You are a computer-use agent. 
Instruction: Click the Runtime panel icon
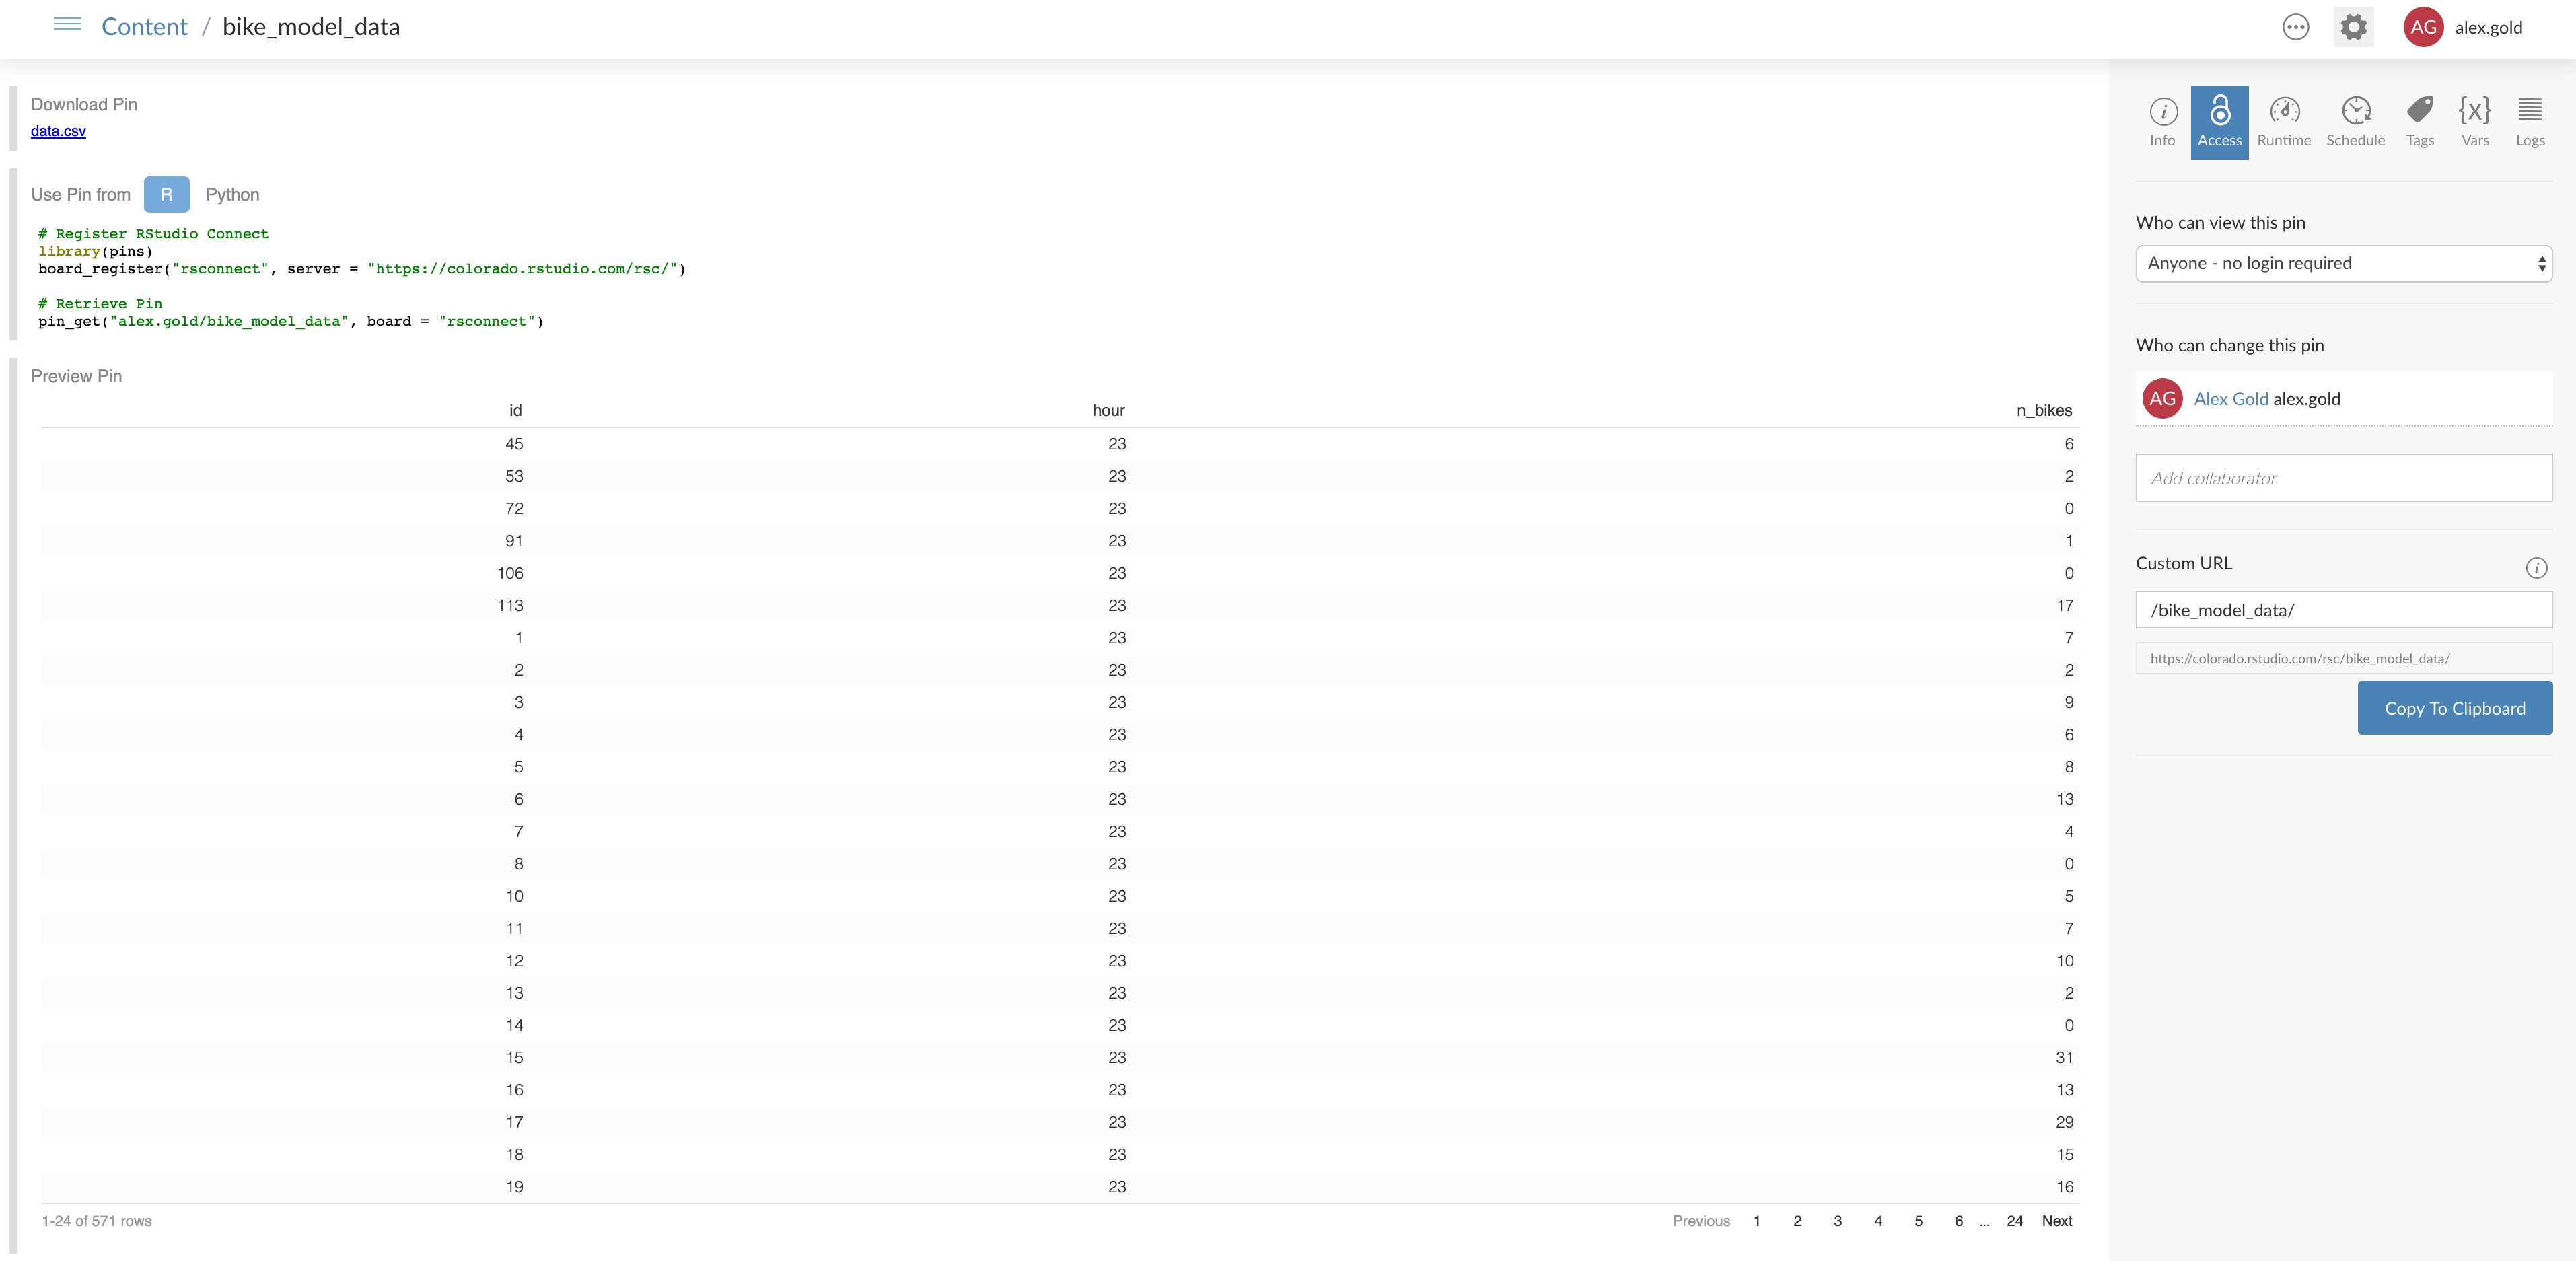tap(2285, 115)
